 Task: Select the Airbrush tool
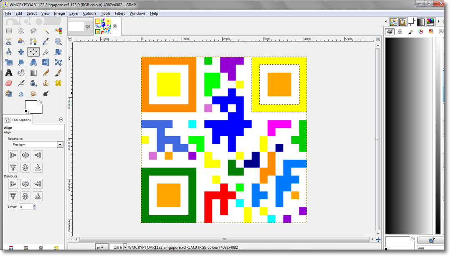21,83
